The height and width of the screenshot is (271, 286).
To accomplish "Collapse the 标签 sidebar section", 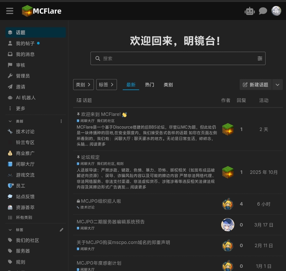I will click(10, 230).
